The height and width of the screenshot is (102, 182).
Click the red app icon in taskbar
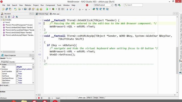pos(55,101)
